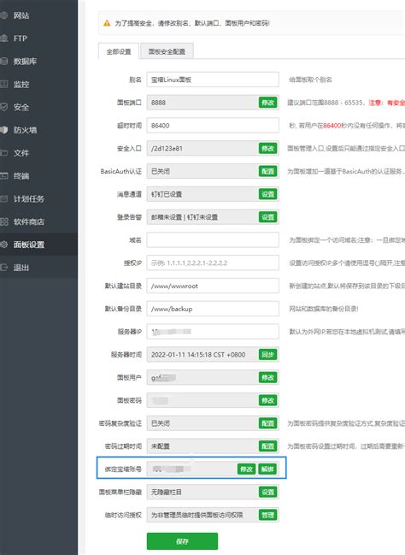
Task: Focus the empty 域名 input field
Action: click(x=213, y=240)
